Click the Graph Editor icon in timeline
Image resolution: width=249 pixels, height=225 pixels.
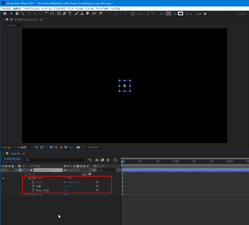tap(115, 160)
